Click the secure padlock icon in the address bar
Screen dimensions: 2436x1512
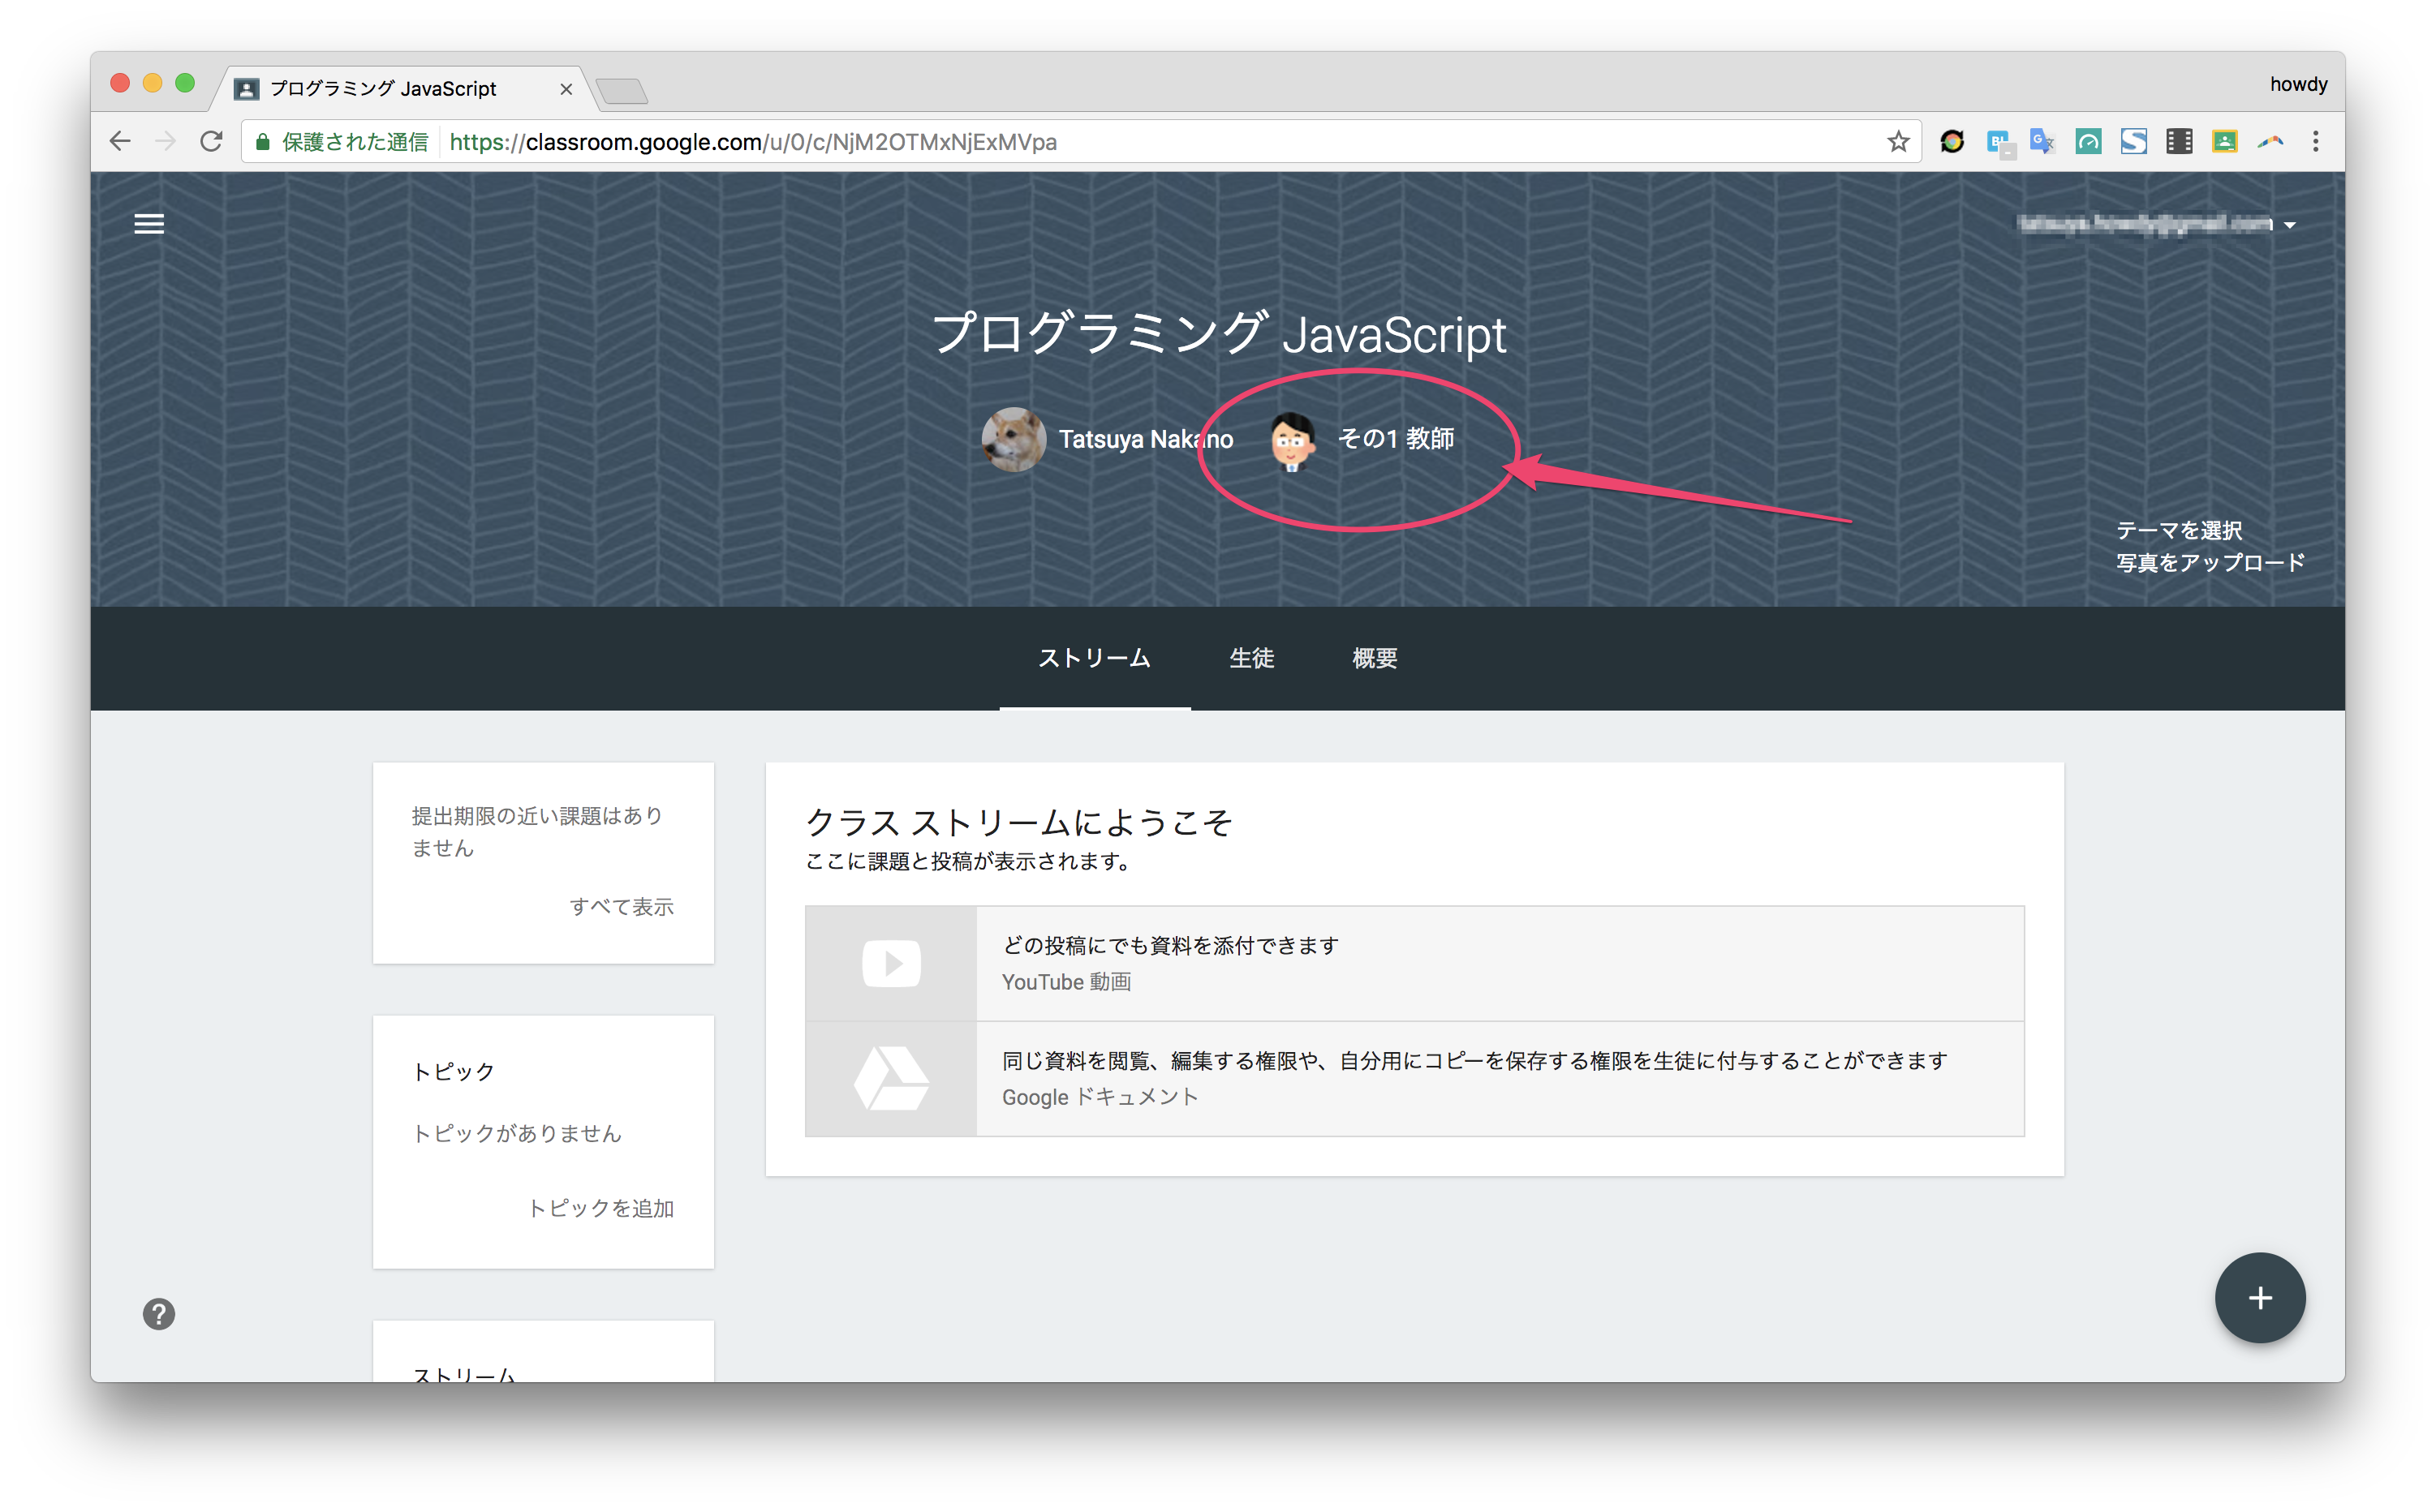tap(262, 142)
